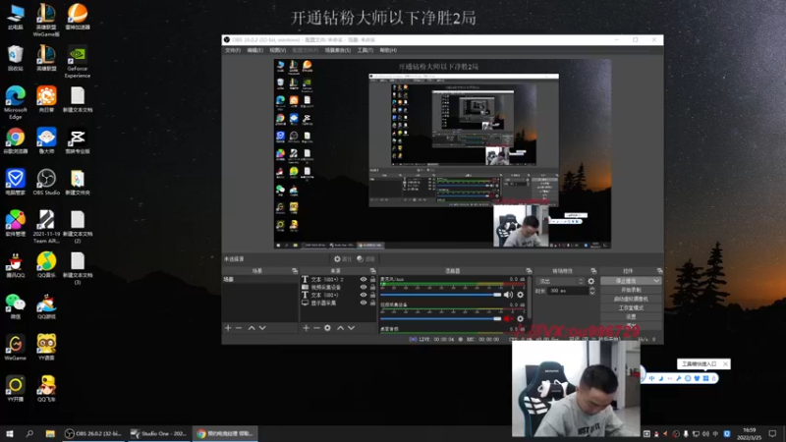Move scene down with arrow
This screenshot has height=442, width=786.
pos(262,328)
